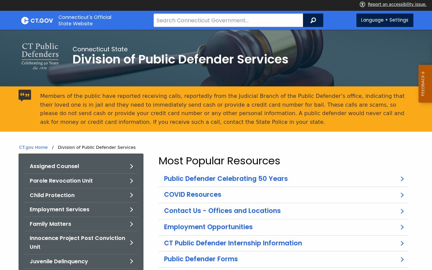Go to CT.gov Home breadcrumb
Image resolution: width=432 pixels, height=270 pixels.
[33, 147]
